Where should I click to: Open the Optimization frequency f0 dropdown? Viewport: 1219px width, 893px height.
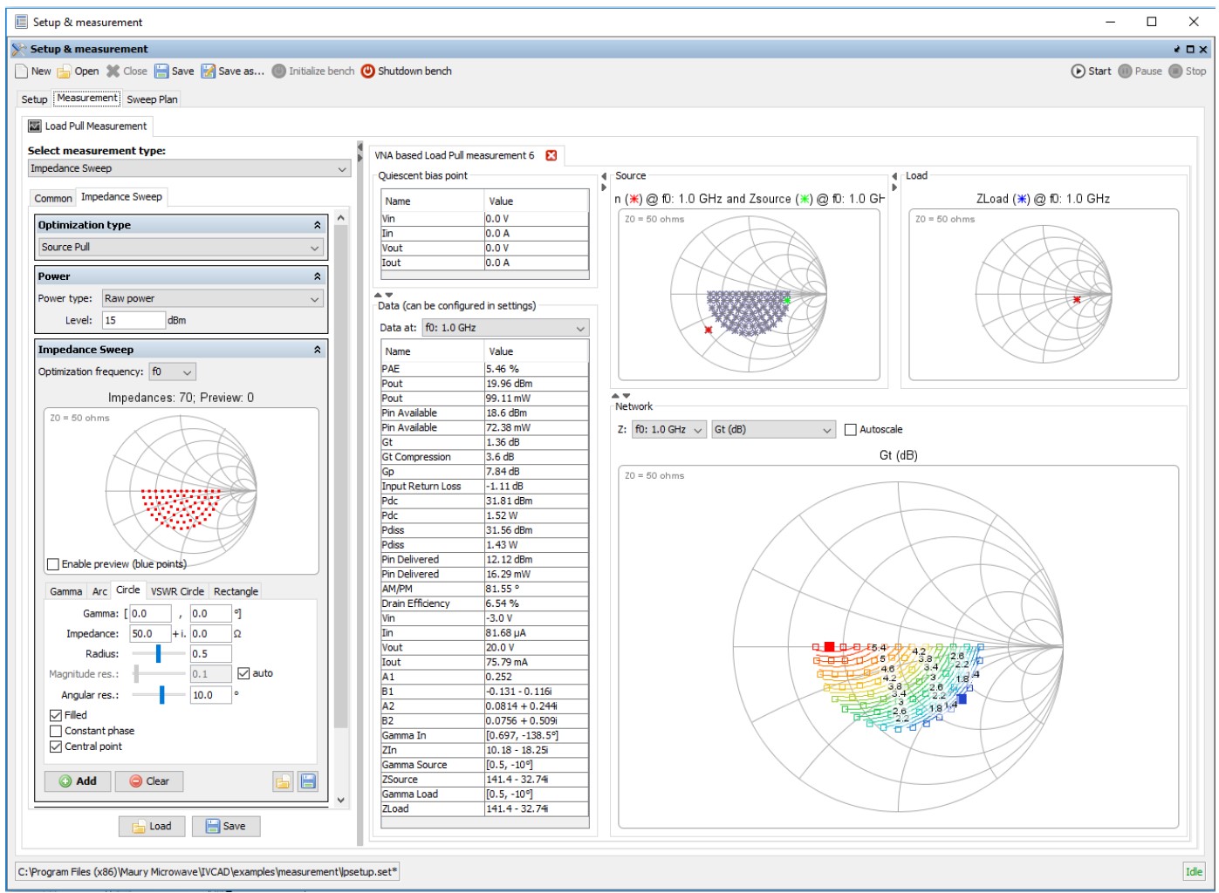pos(172,372)
